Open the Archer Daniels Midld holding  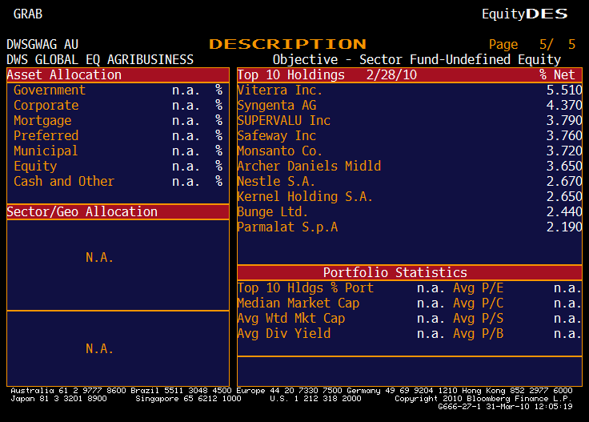[309, 166]
